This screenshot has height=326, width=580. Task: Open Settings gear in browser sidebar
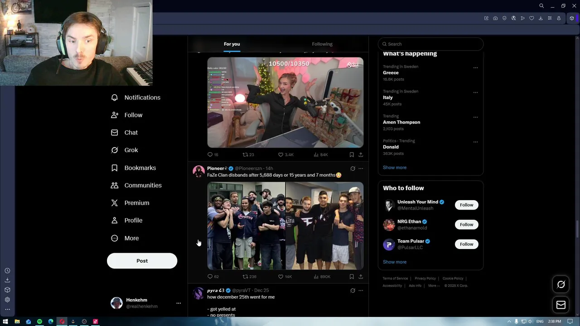pos(7,300)
